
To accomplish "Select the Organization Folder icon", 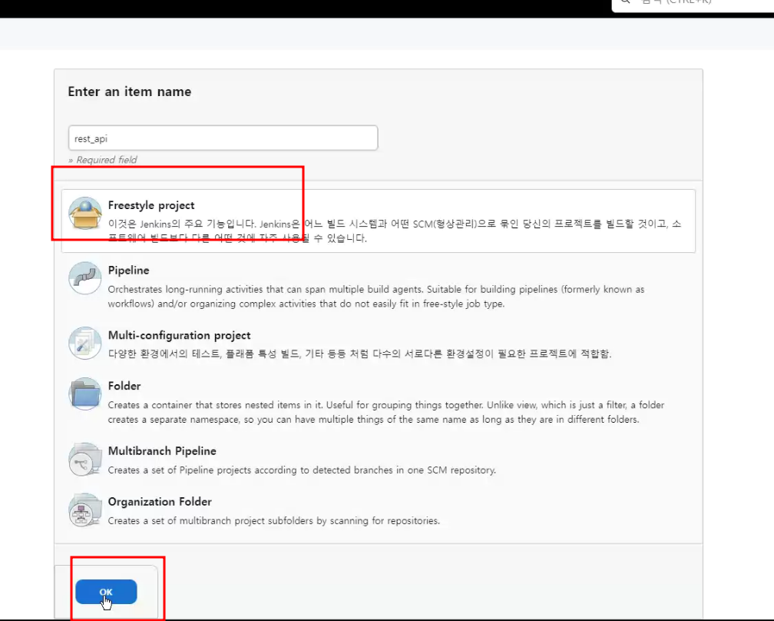I will pyautogui.click(x=85, y=510).
